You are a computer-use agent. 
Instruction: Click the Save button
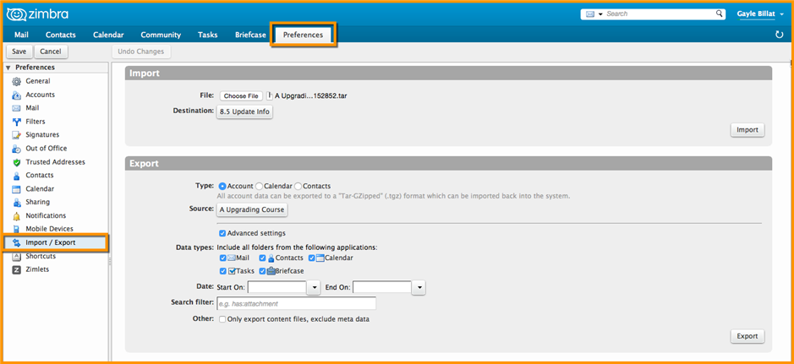click(x=19, y=52)
